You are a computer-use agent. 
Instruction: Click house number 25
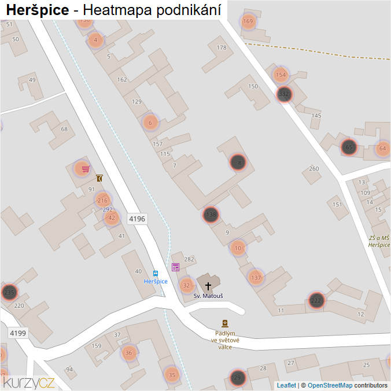[366, 365]
